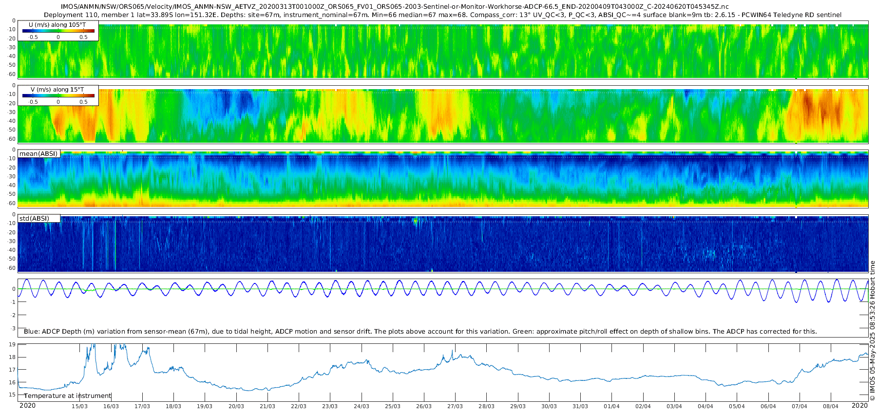Click the 06/04 date tick label
Image resolution: width=877 pixels, height=414 pixels.
click(x=768, y=406)
